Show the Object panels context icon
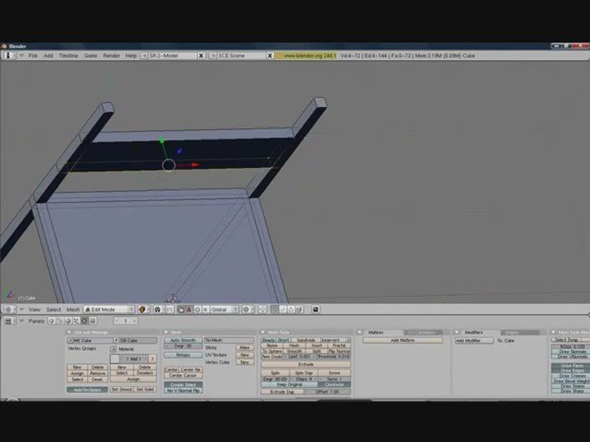 click(76, 321)
